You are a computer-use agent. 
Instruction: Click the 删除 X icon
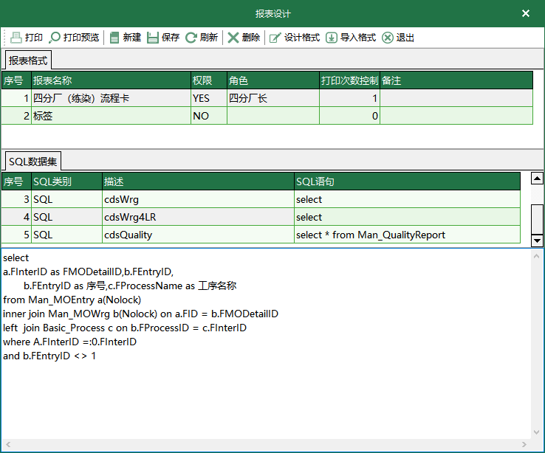point(233,38)
